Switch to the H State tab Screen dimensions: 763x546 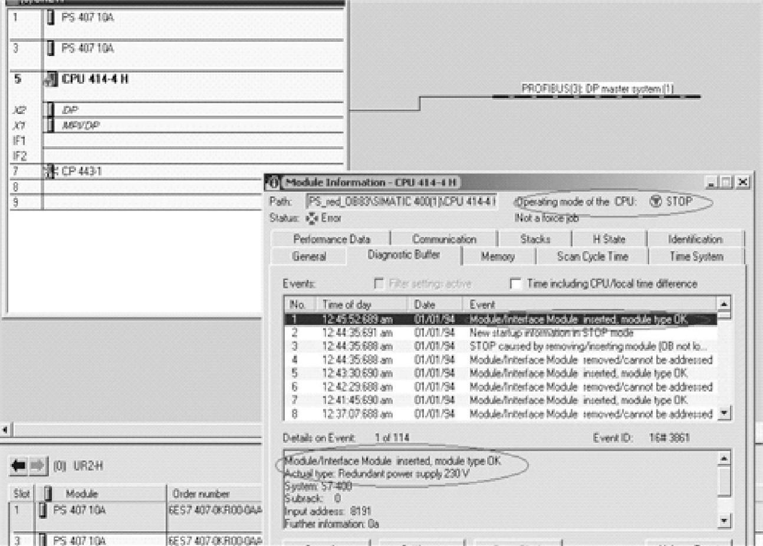coord(609,239)
